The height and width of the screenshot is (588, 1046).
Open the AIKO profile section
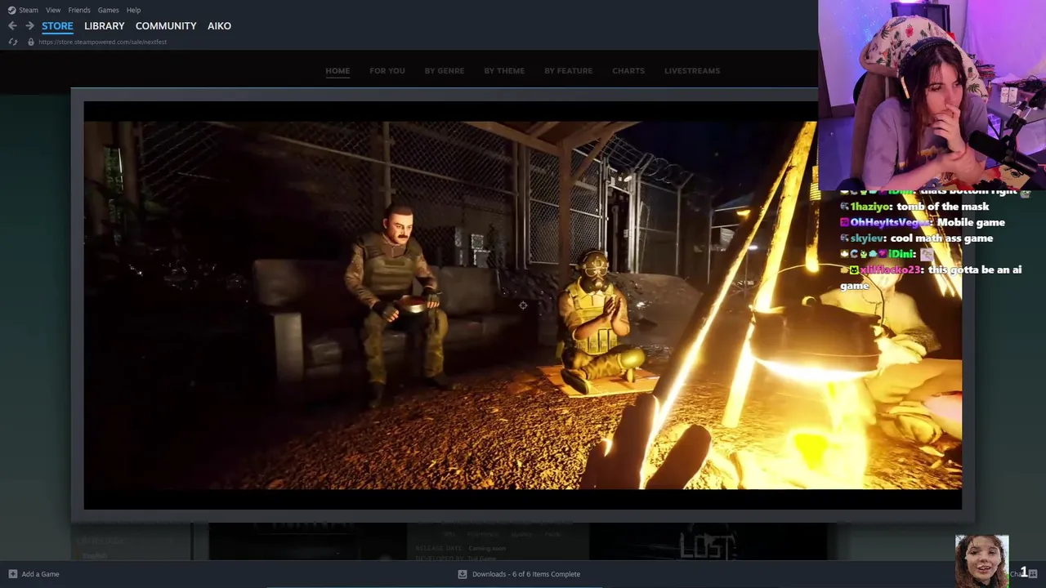point(219,26)
